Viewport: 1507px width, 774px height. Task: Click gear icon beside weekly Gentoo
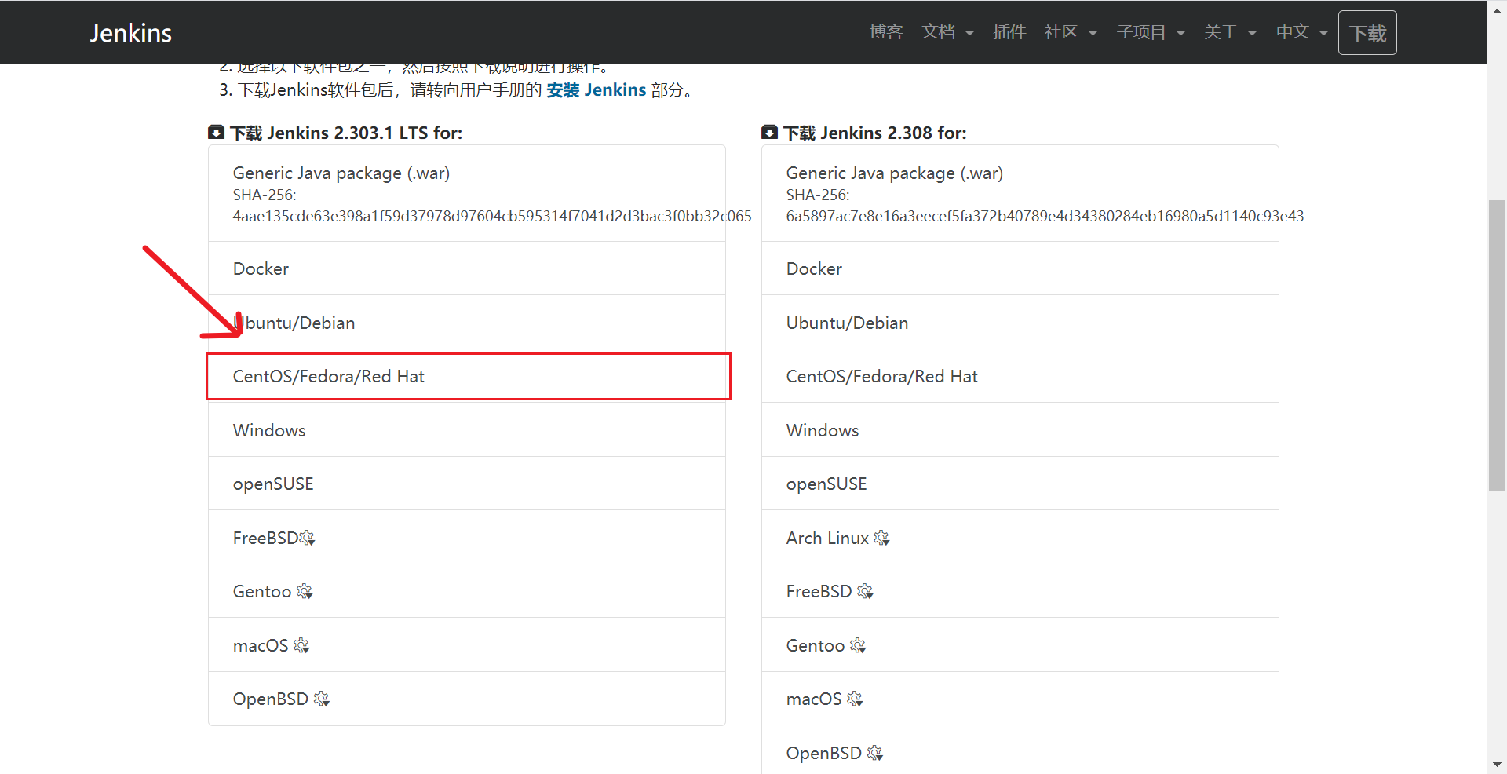858,646
